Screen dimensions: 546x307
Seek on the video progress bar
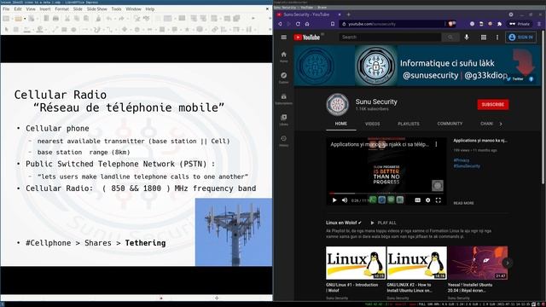tap(386, 193)
